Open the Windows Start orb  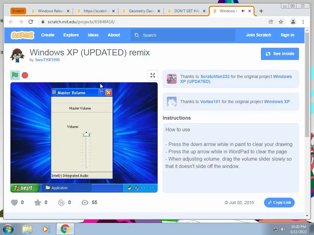coord(8,229)
